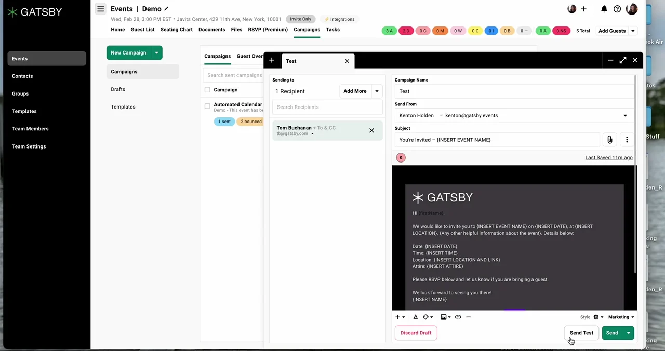Expand the Send button options arrow
665x351 pixels.
[x=629, y=333]
